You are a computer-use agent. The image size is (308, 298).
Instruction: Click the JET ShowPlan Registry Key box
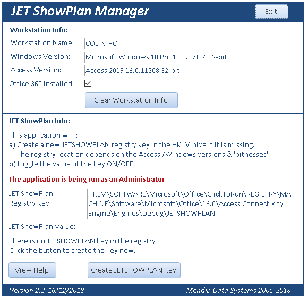coord(190,203)
